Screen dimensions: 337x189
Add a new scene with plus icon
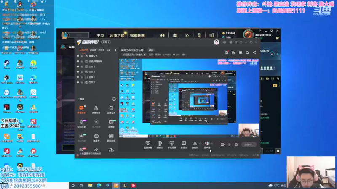[115, 50]
